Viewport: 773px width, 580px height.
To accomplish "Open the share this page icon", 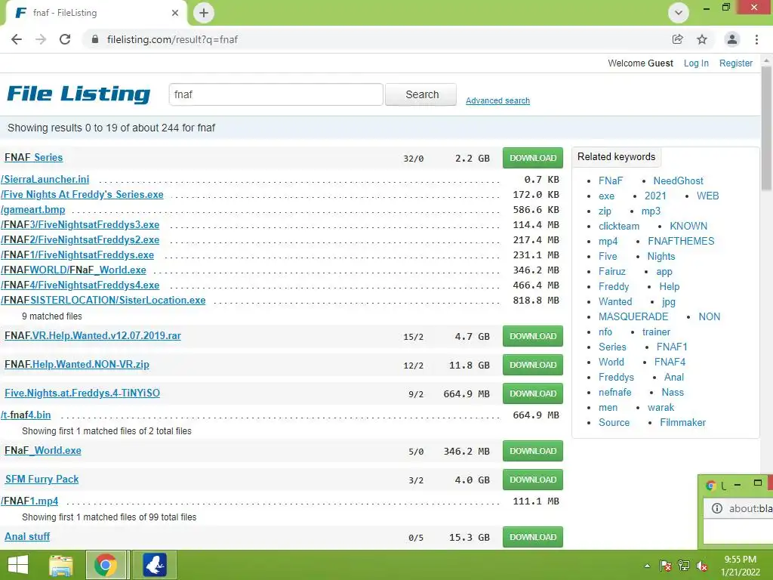I will (678, 39).
